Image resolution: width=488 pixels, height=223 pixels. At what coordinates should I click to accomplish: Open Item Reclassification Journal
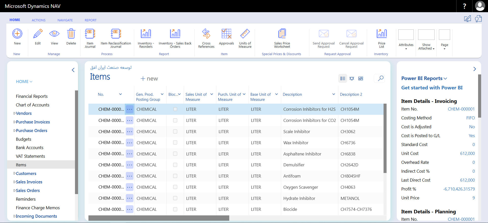coord(116,34)
